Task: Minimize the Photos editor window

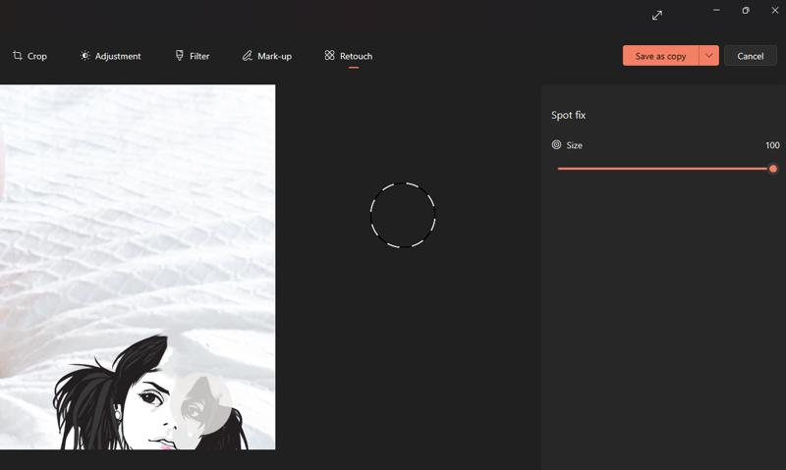Action: (x=716, y=11)
